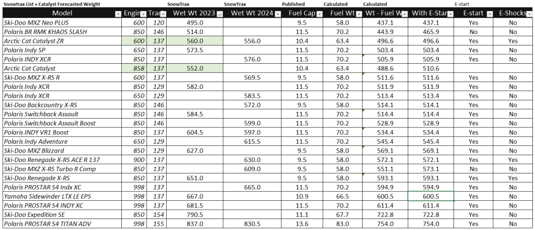Open the Fuel Wt column filter arrow
Image resolution: width=535 pixels, height=230 pixels.
pos(358,14)
